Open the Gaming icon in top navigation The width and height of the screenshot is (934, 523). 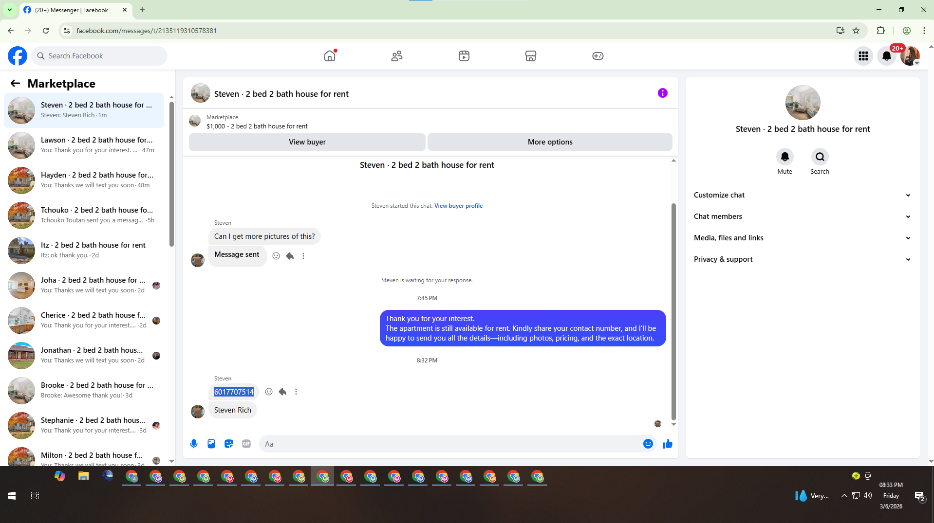(x=598, y=56)
